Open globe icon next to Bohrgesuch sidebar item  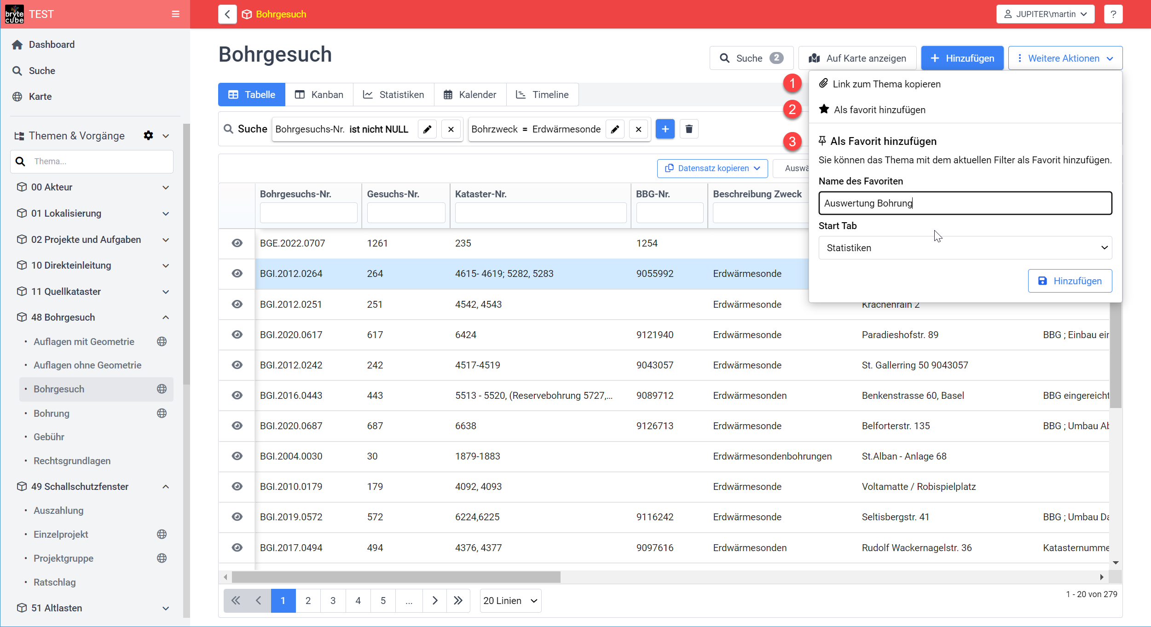click(x=162, y=389)
